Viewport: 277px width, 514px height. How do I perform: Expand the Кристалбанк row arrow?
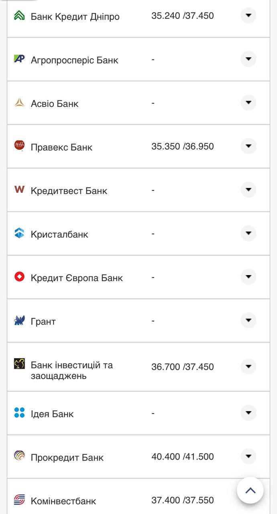click(x=248, y=233)
